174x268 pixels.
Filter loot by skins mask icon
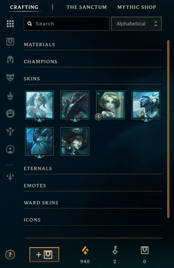(10, 78)
